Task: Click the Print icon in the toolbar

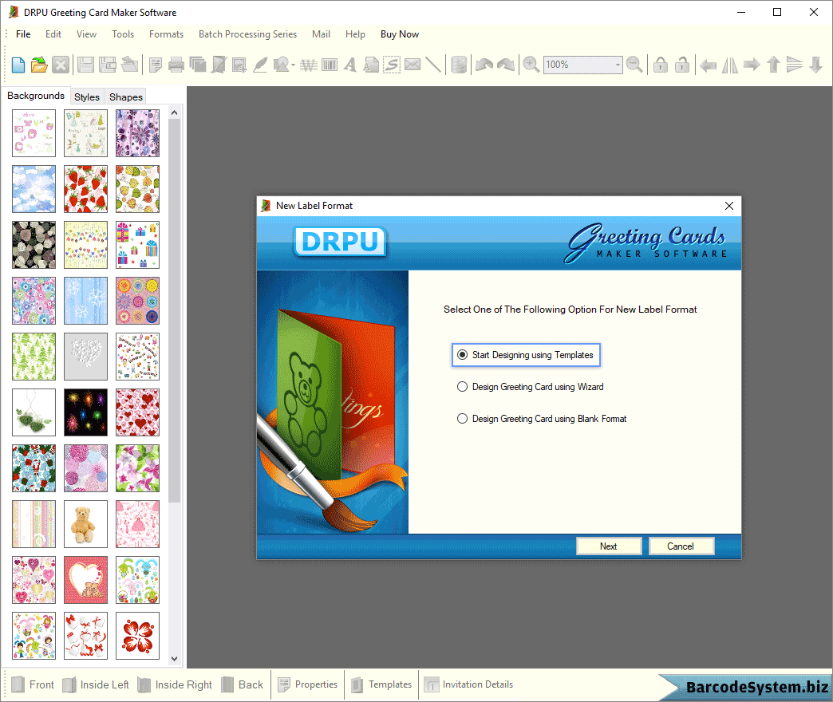Action: tap(176, 65)
